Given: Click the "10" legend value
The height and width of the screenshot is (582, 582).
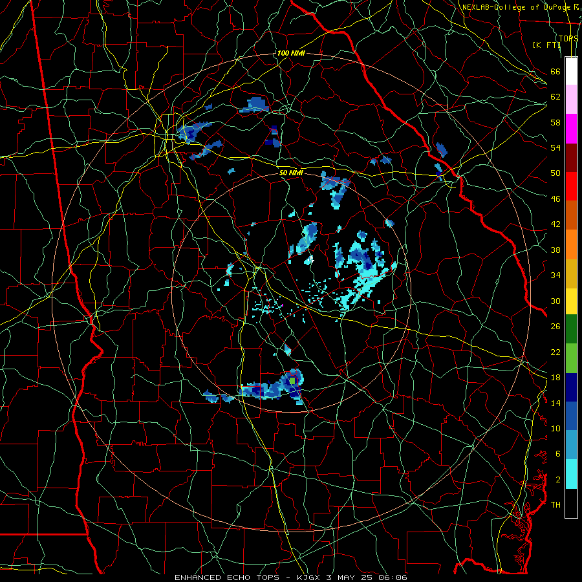Looking at the screenshot, I should pyautogui.click(x=555, y=428).
